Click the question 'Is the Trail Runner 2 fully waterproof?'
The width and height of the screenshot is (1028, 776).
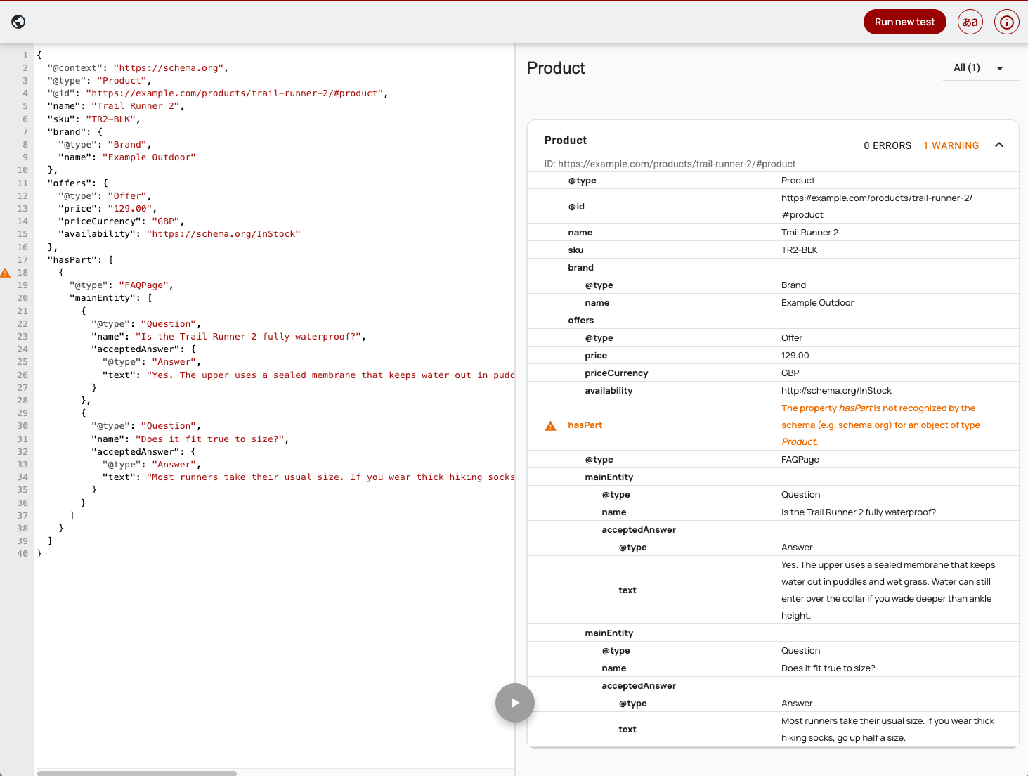(x=859, y=512)
